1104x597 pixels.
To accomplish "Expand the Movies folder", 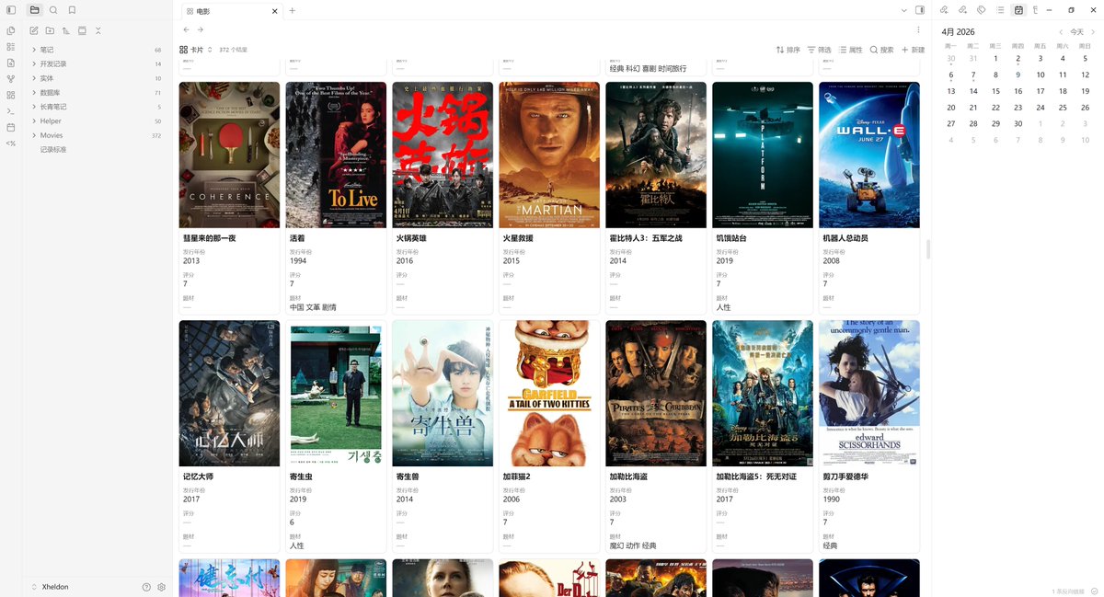I will 96,135.
